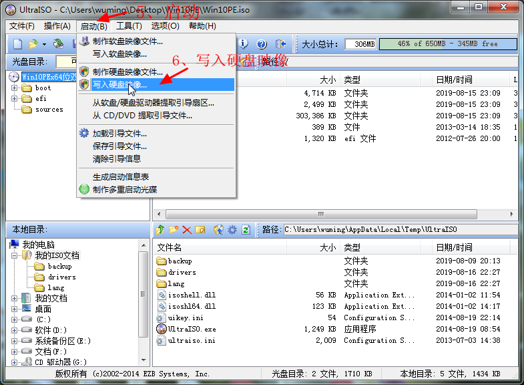Click the 我的电脑 computer icon
The width and height of the screenshot is (524, 385).
pos(15,245)
